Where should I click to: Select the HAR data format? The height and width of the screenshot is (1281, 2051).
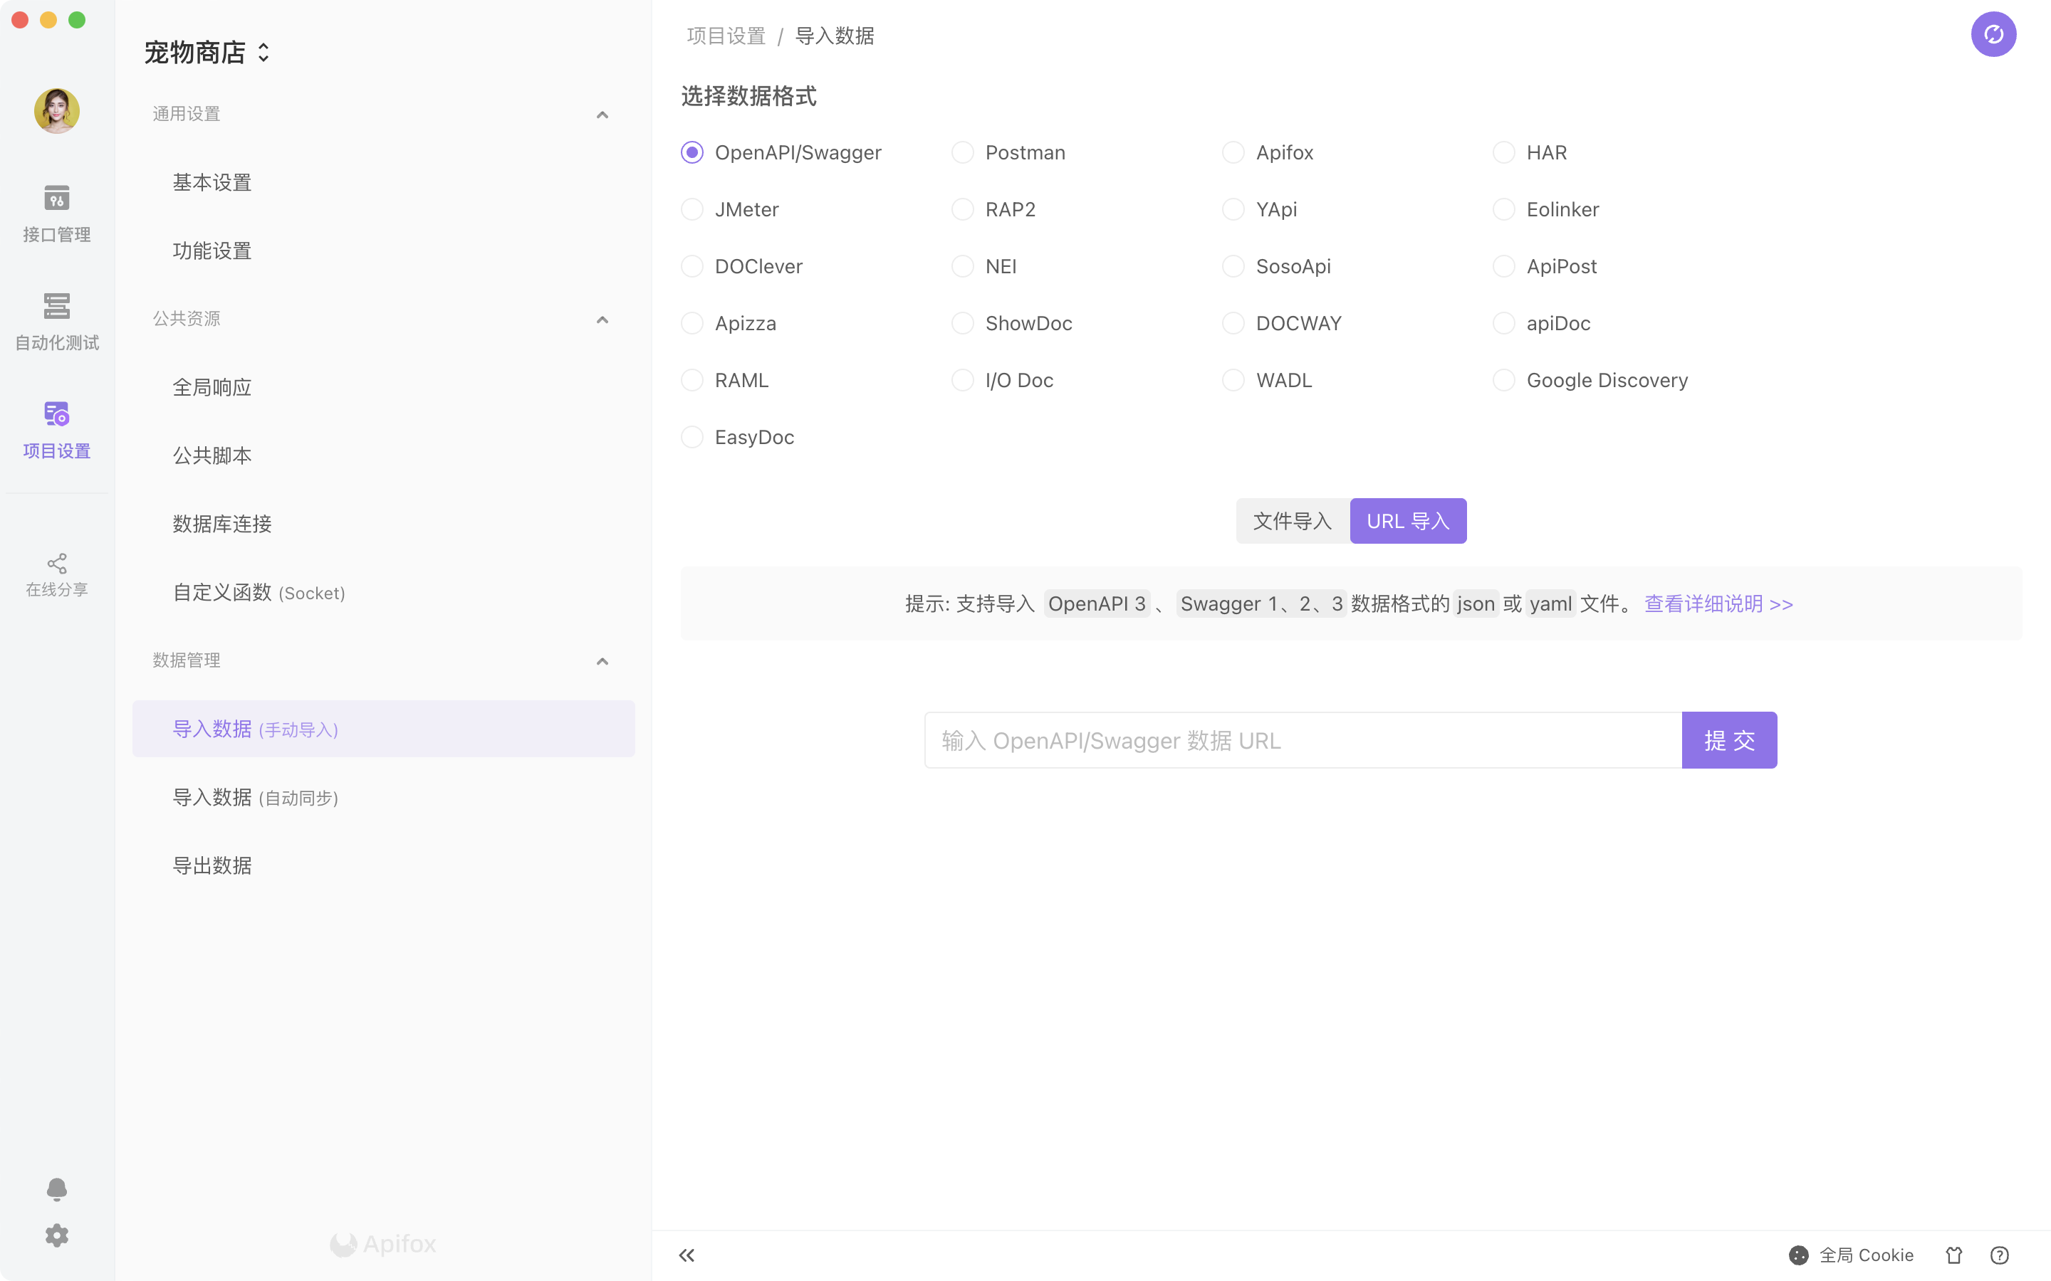coord(1503,152)
